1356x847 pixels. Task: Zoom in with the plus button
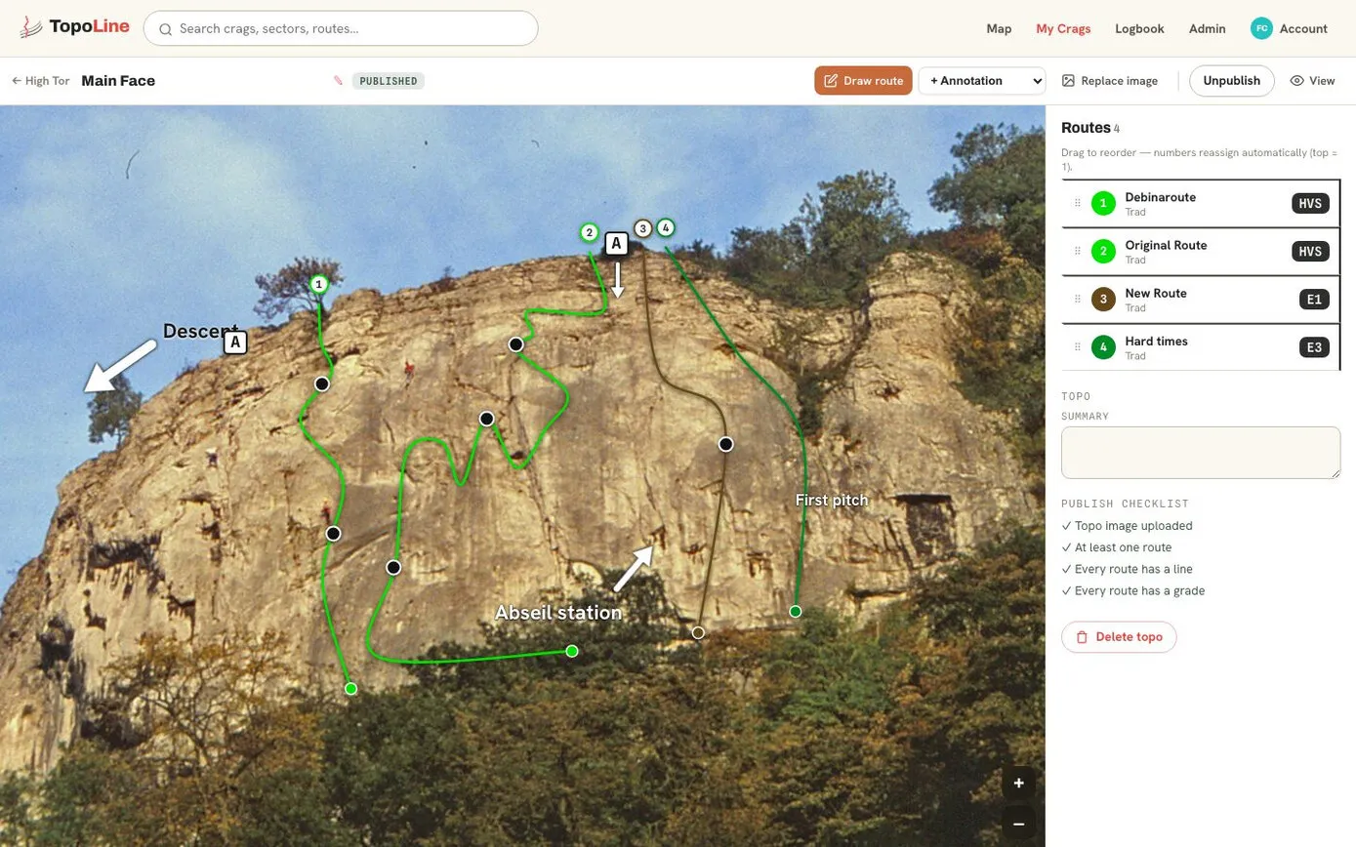1018,783
